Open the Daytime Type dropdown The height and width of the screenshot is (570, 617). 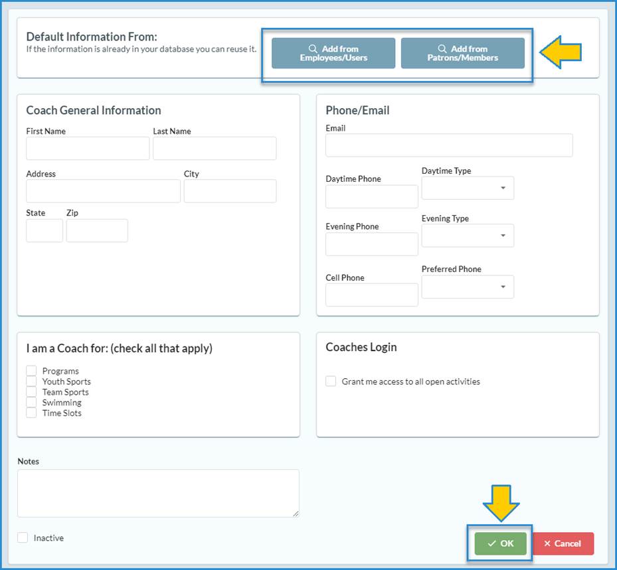(x=468, y=188)
